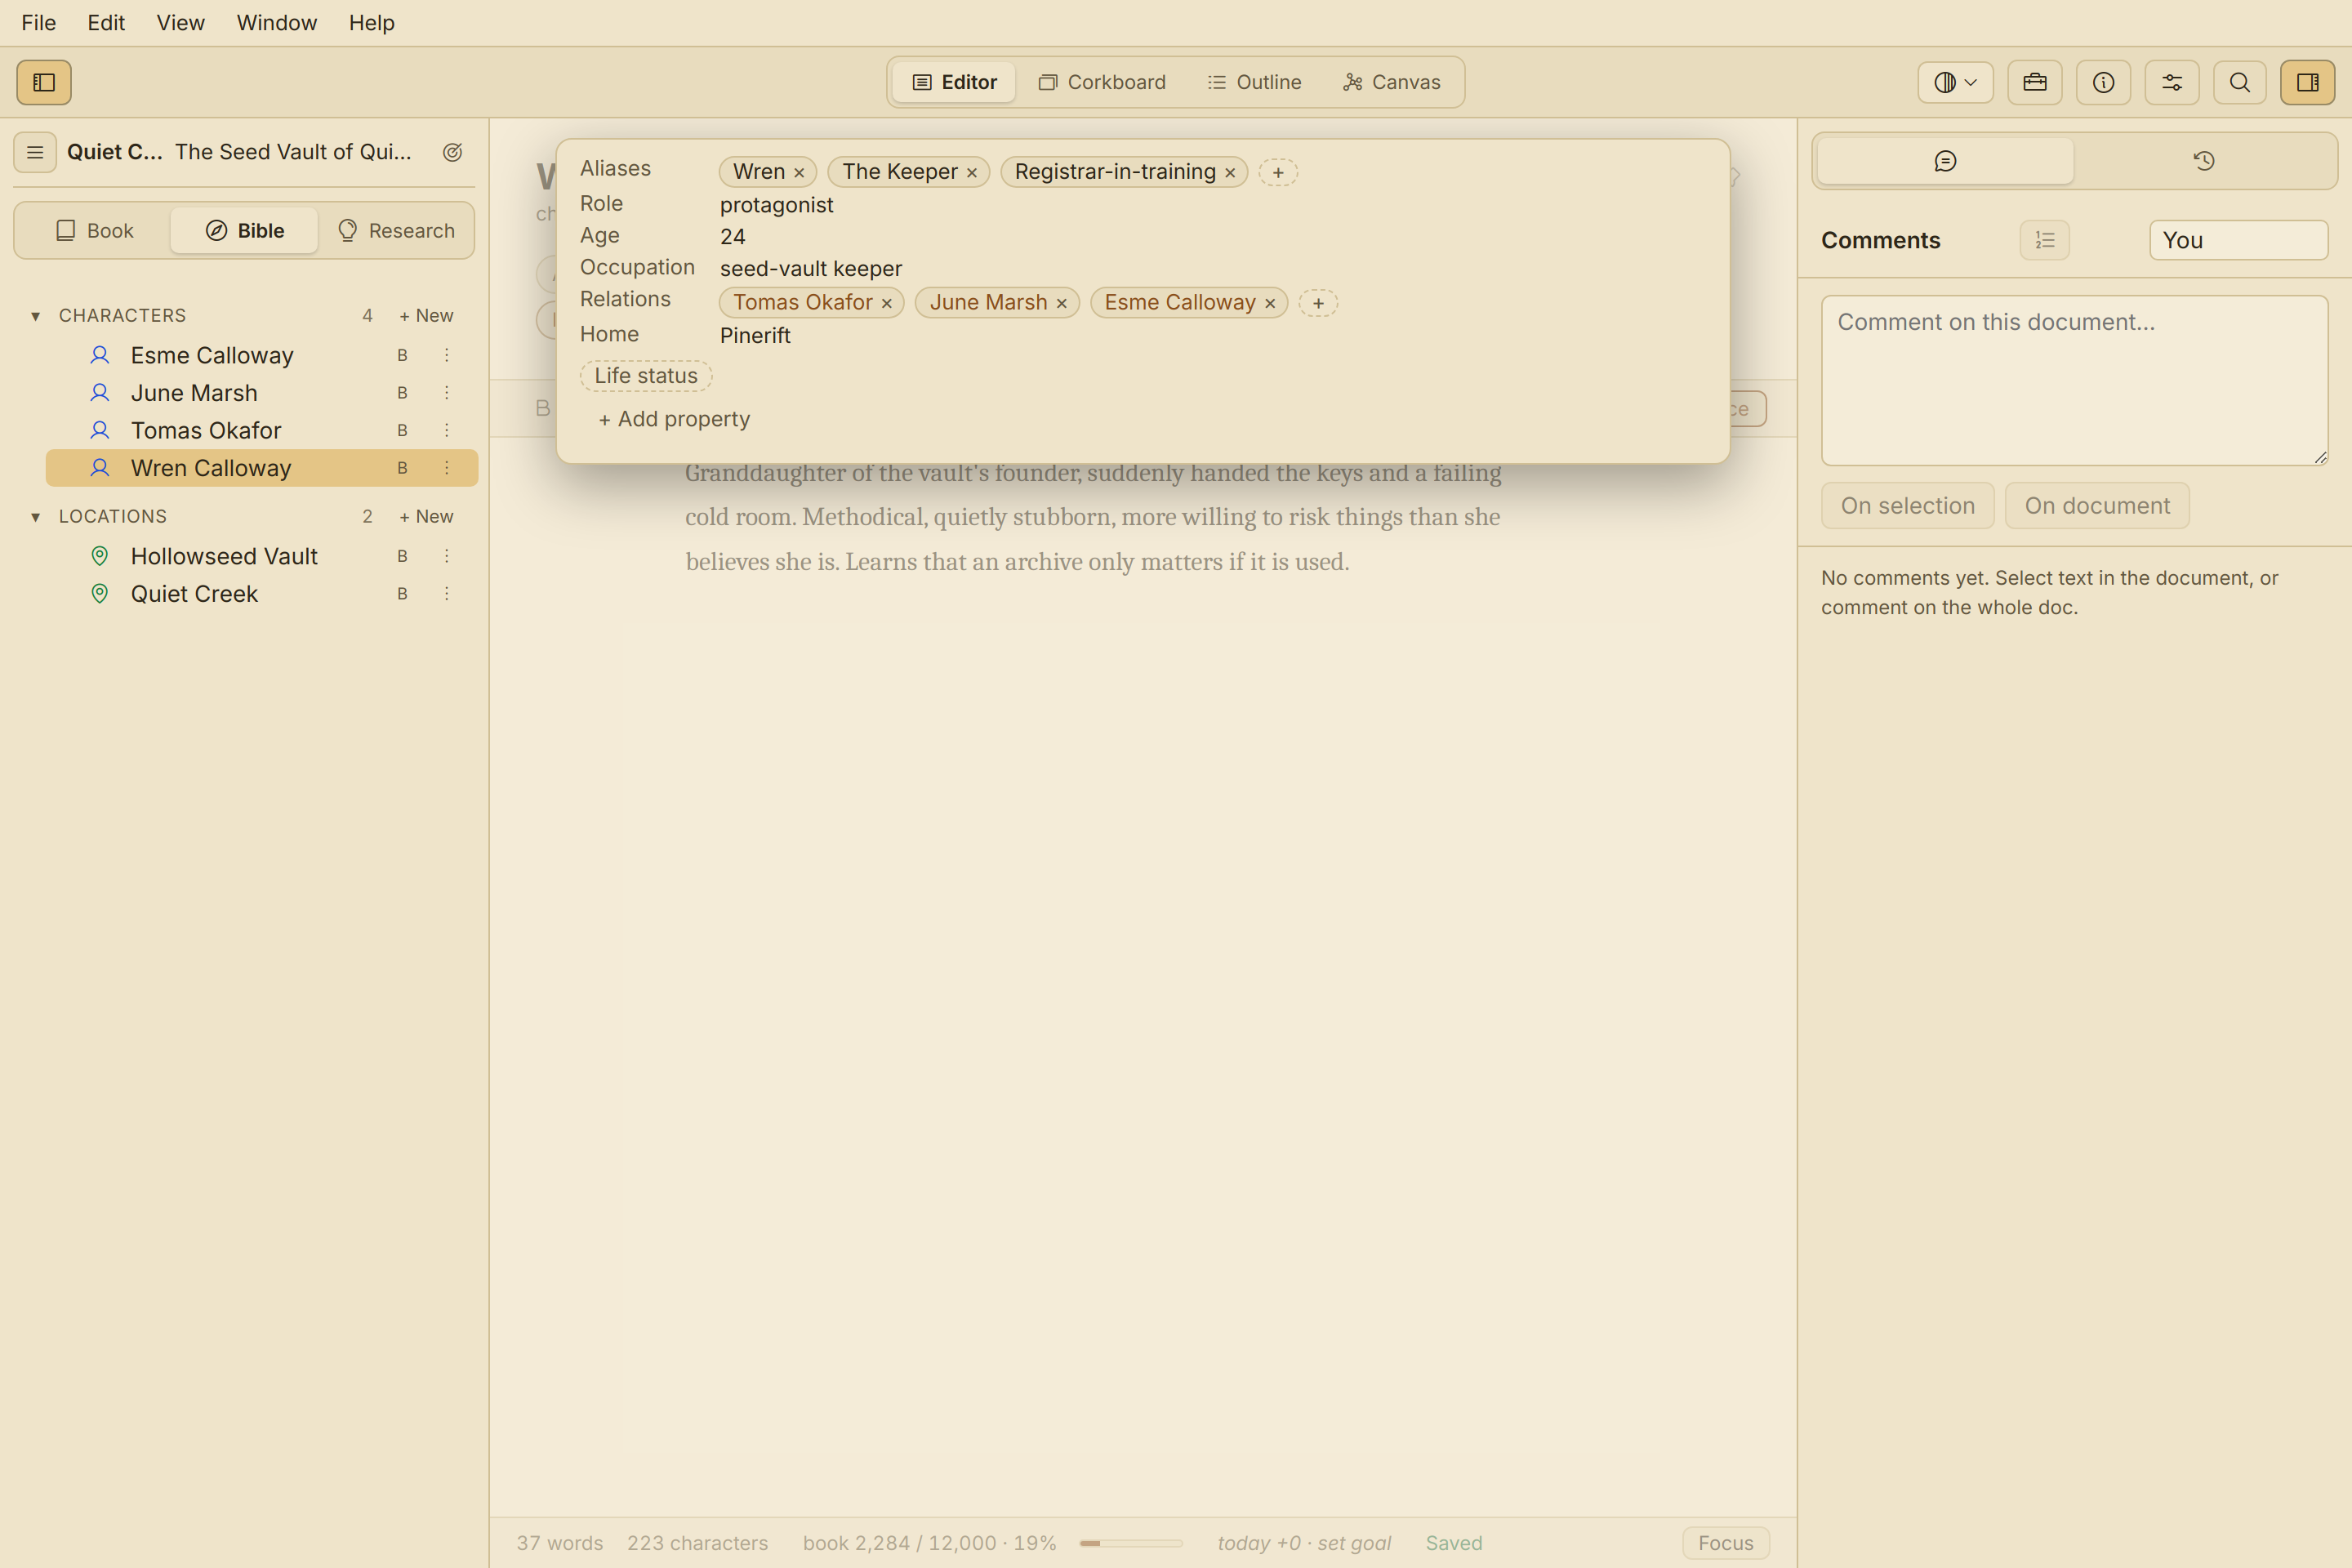Click + Add property
The width and height of the screenshot is (2352, 1568).
(x=674, y=419)
